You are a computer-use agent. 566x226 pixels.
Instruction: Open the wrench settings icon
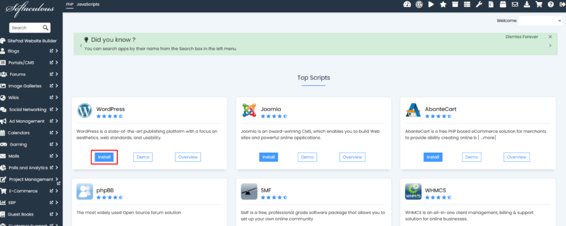tap(479, 4)
